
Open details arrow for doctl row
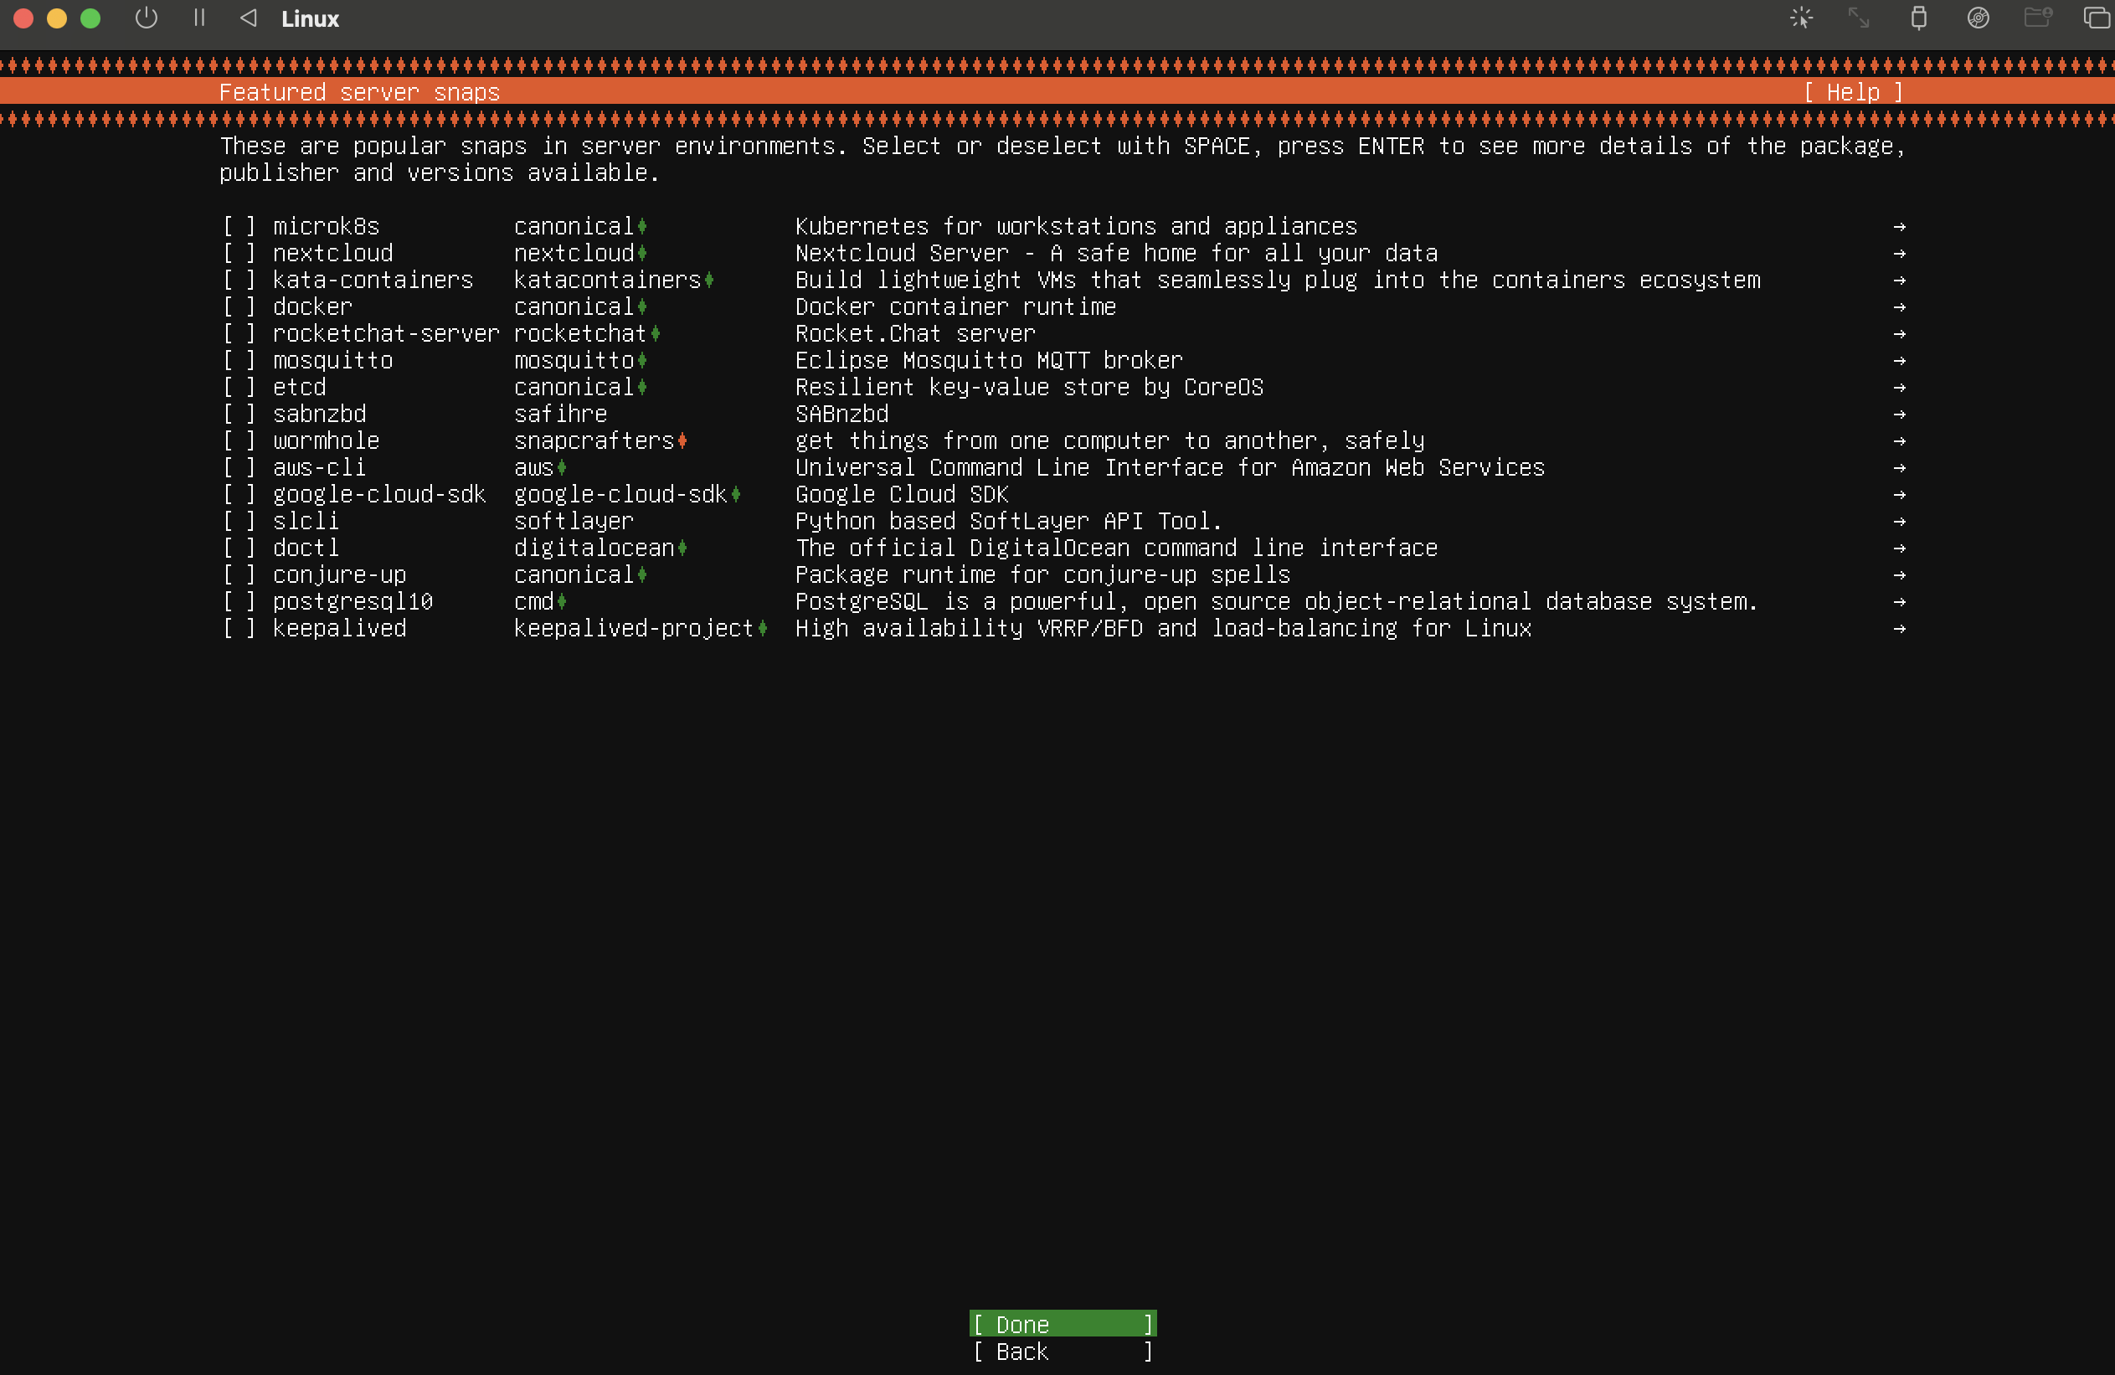coord(1899,548)
